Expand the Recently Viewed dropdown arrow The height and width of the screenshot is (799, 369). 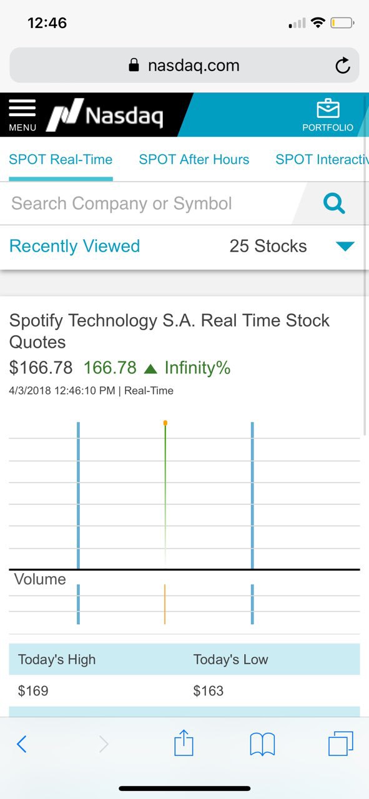[345, 246]
